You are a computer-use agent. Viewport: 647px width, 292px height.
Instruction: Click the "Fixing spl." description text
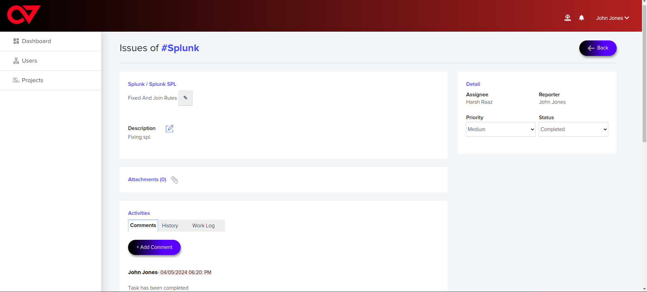(x=140, y=137)
